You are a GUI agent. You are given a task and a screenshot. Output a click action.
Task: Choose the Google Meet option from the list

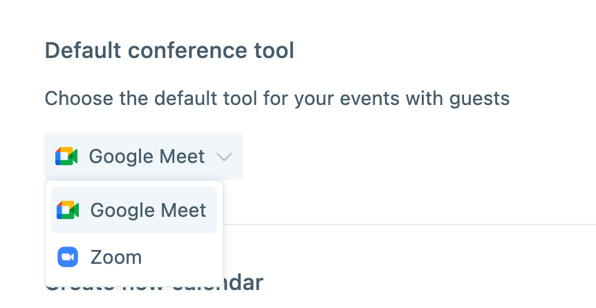pos(134,210)
